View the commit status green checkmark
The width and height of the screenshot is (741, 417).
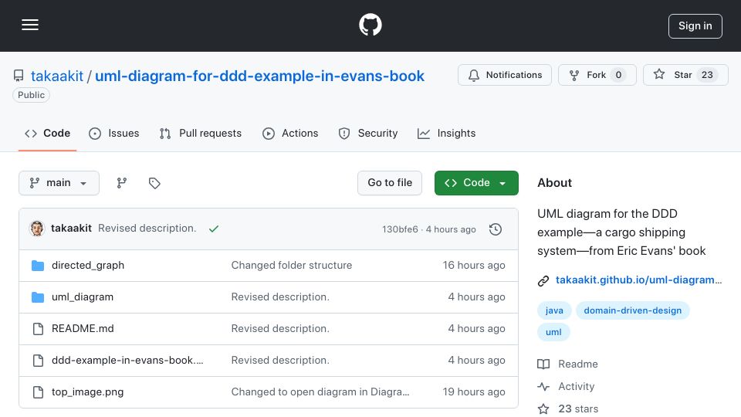click(x=214, y=229)
